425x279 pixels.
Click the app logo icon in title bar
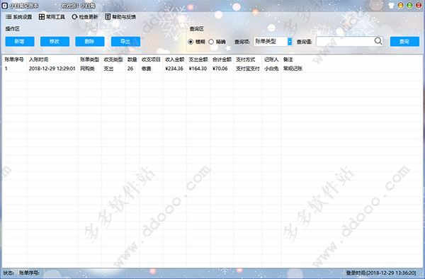click(x=5, y=6)
